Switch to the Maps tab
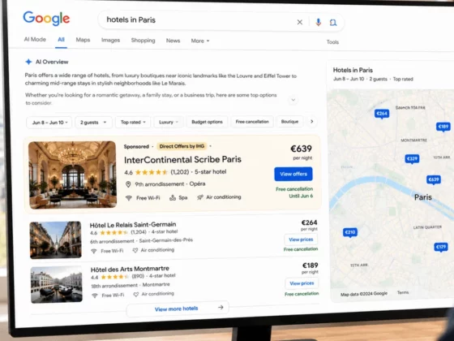This screenshot has height=341, width=454. click(83, 40)
